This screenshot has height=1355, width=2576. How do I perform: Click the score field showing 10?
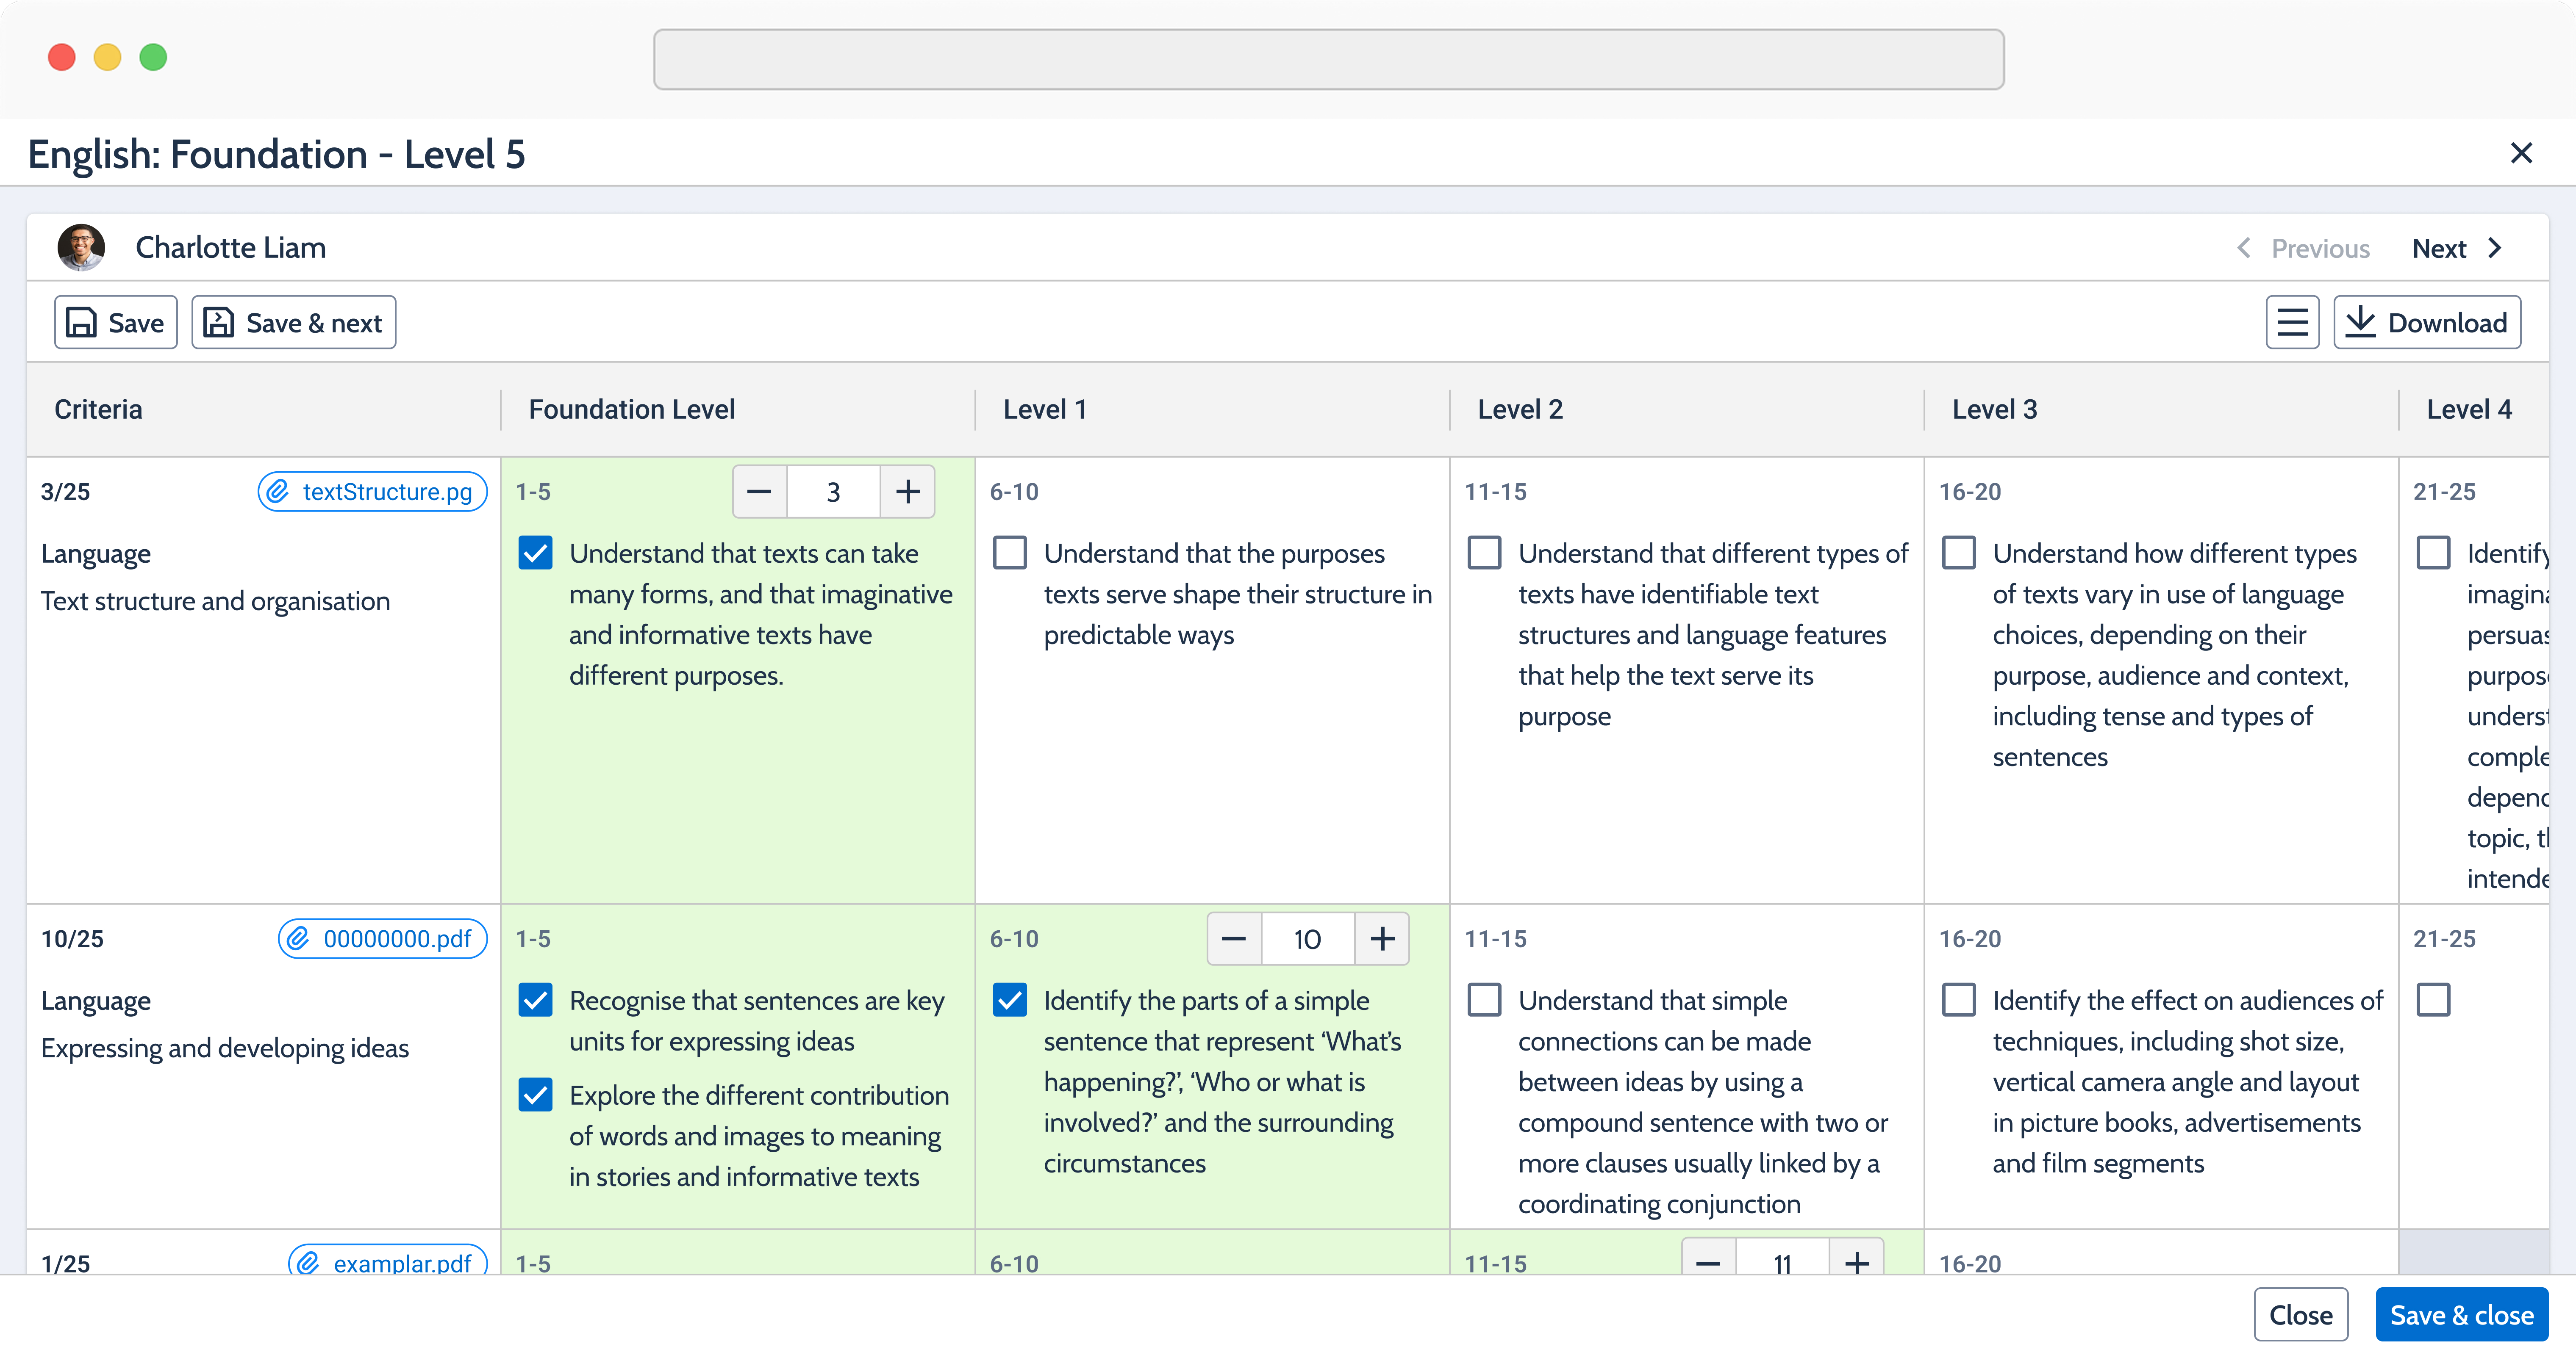tap(1308, 938)
